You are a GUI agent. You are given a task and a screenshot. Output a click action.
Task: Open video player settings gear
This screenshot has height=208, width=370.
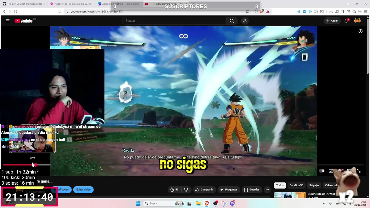pyautogui.click(x=340, y=171)
